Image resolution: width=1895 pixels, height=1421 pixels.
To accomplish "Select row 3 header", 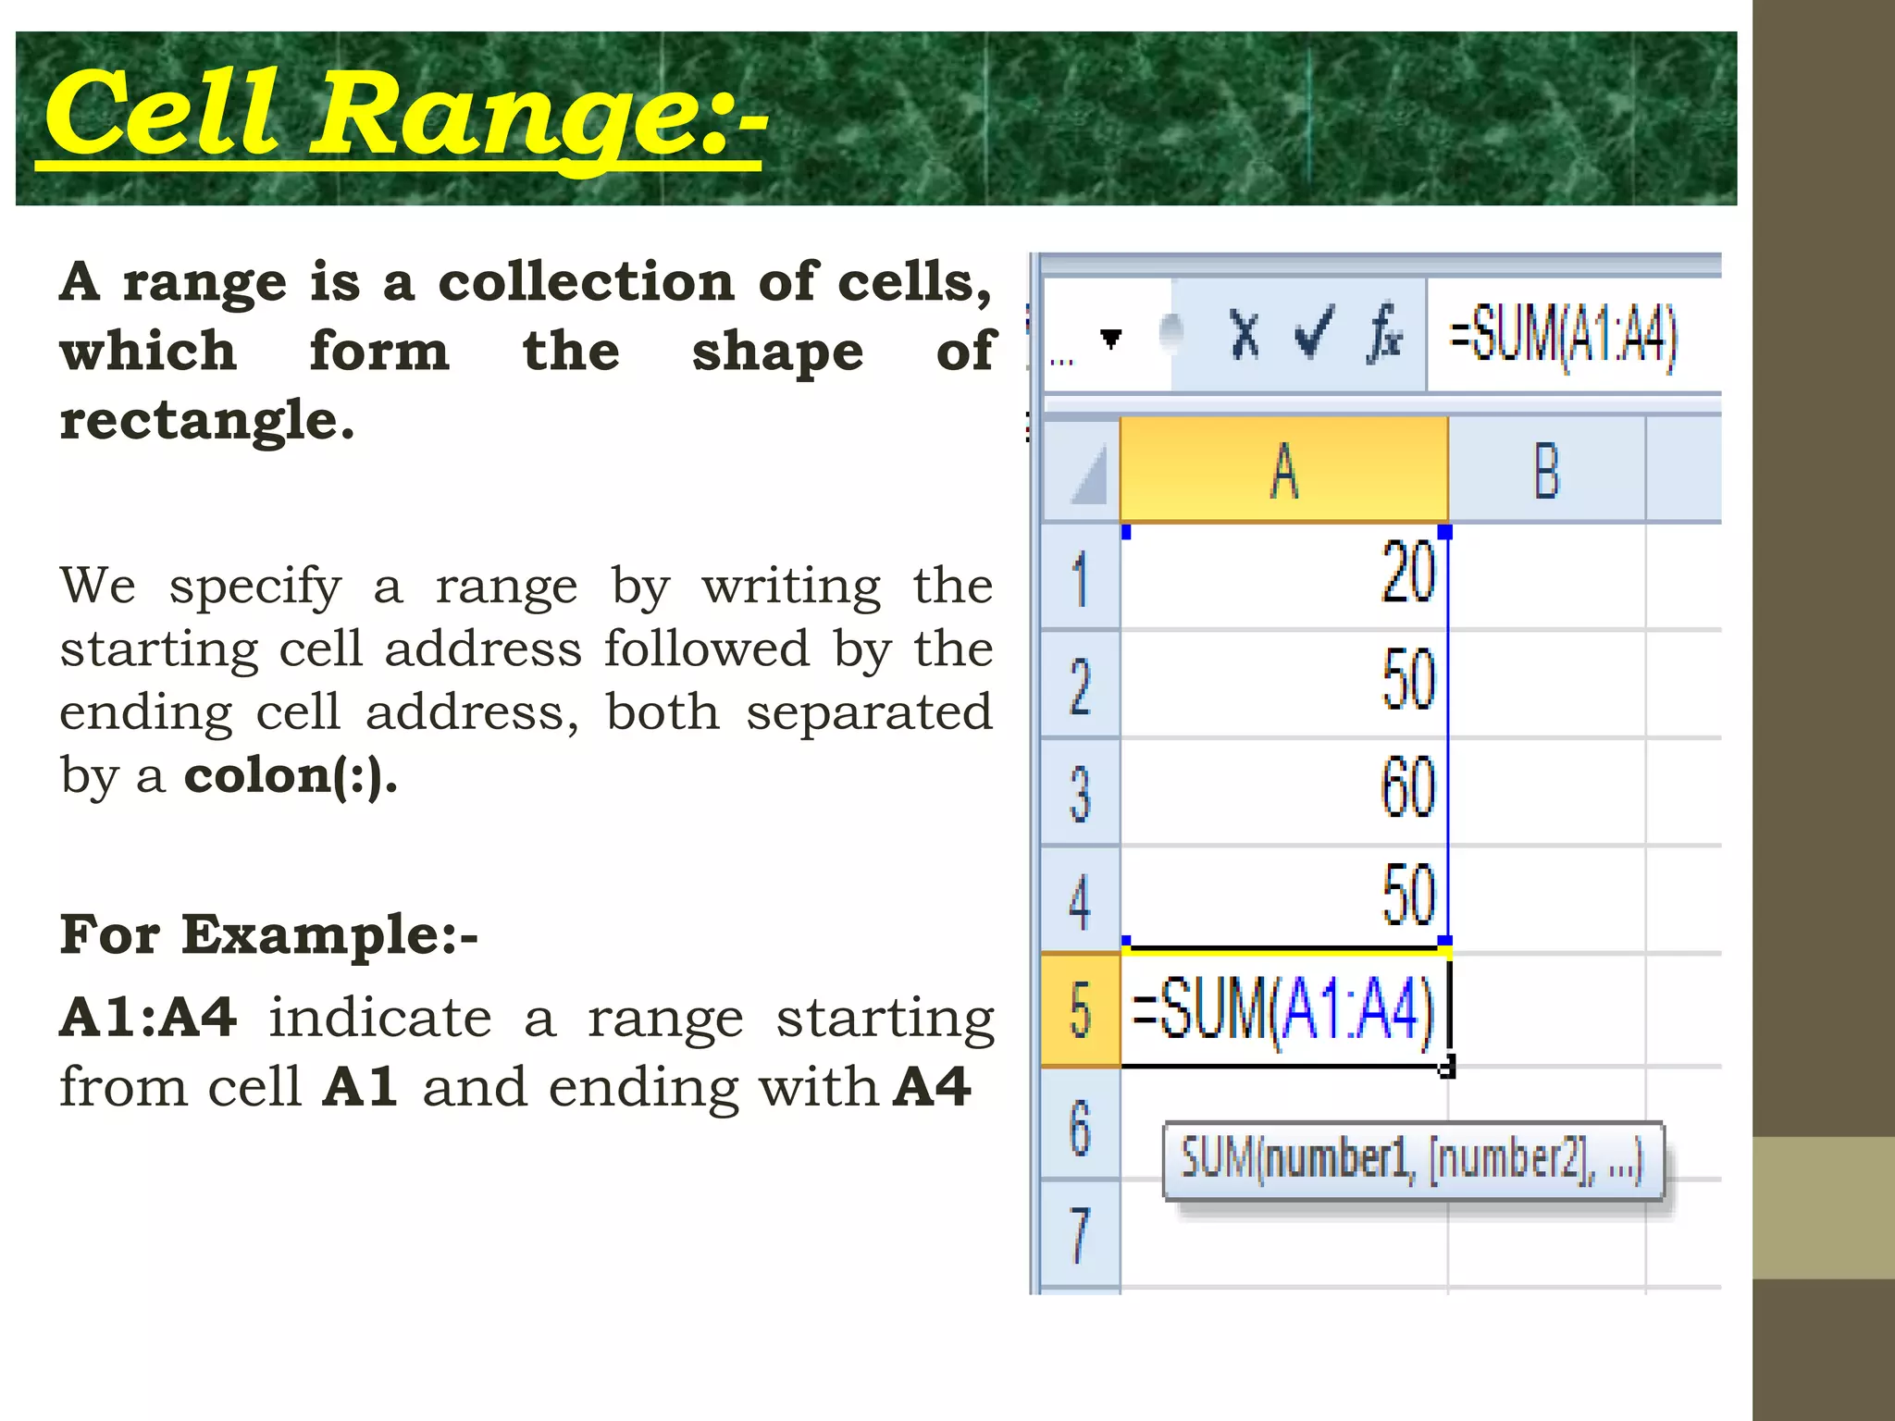I will pos(1080,792).
